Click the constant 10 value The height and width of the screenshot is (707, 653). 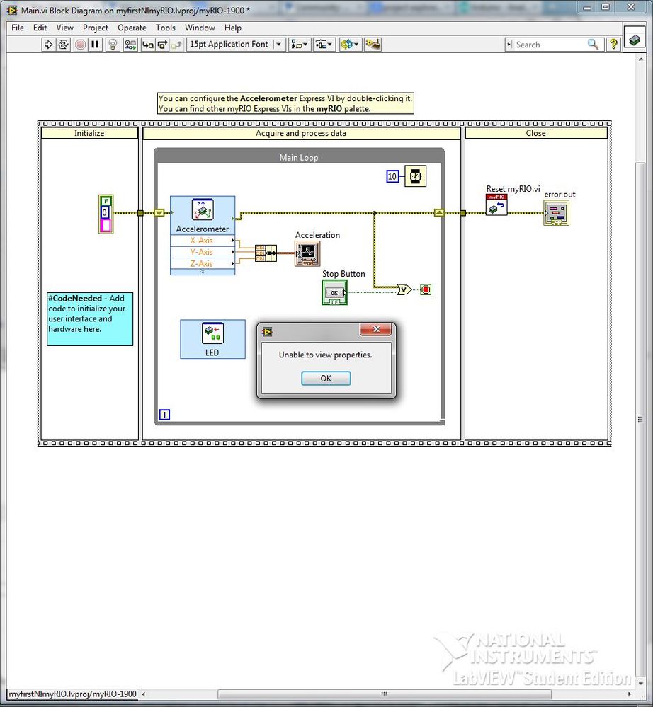click(392, 176)
